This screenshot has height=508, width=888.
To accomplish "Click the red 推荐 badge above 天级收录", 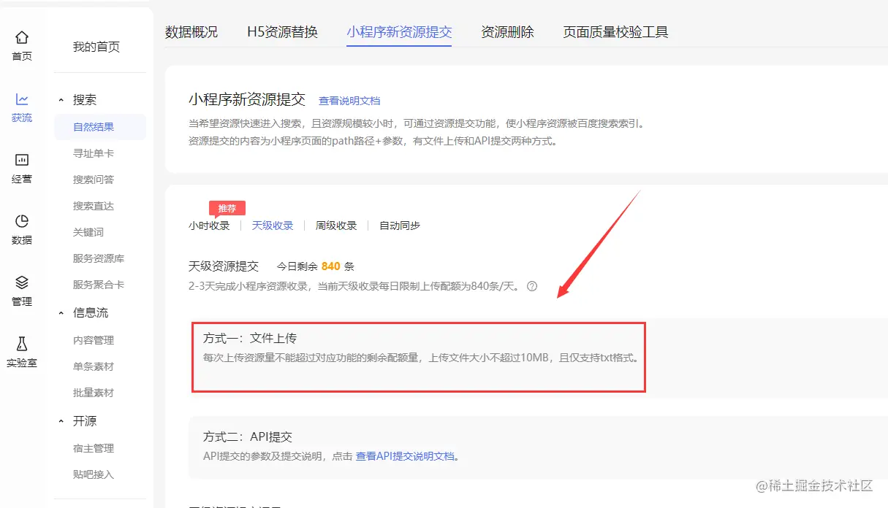I will tap(227, 207).
